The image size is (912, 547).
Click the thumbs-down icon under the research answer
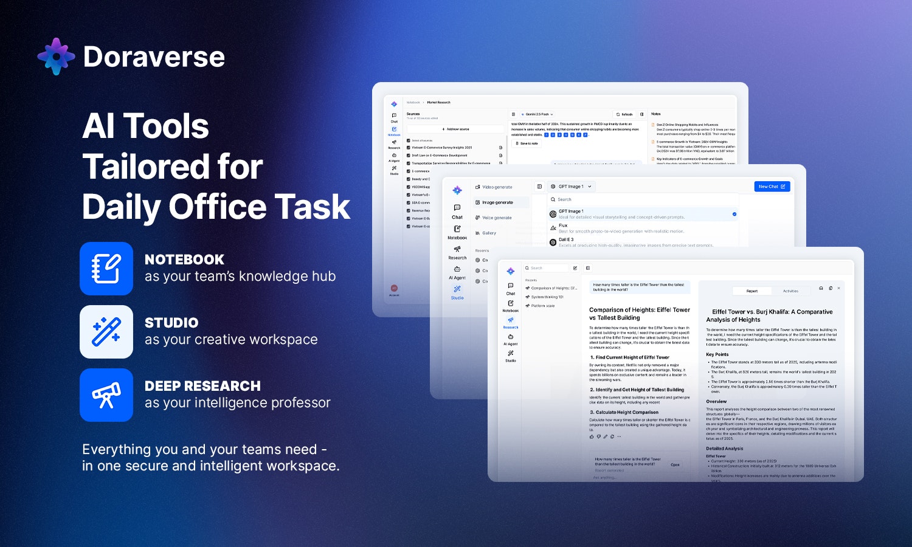pyautogui.click(x=599, y=436)
